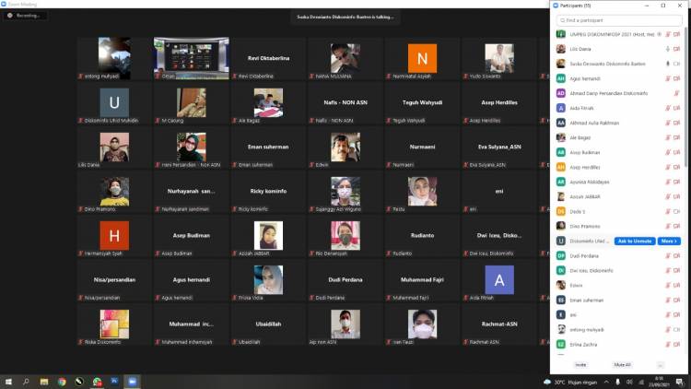Click Lilis Dania's microphone icon in the participants list
Viewport: 691px width, 389px height.
tap(667, 49)
